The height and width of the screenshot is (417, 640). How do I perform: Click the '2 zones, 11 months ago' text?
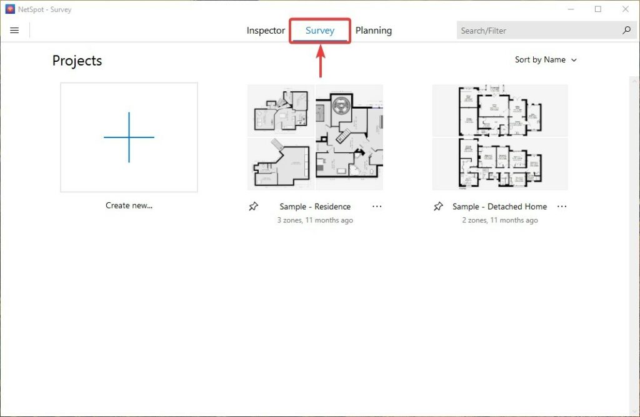point(500,220)
